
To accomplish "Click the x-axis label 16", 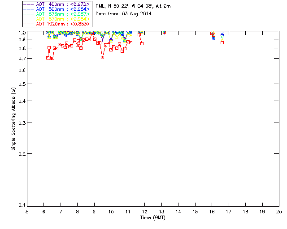I will (x=212, y=212).
